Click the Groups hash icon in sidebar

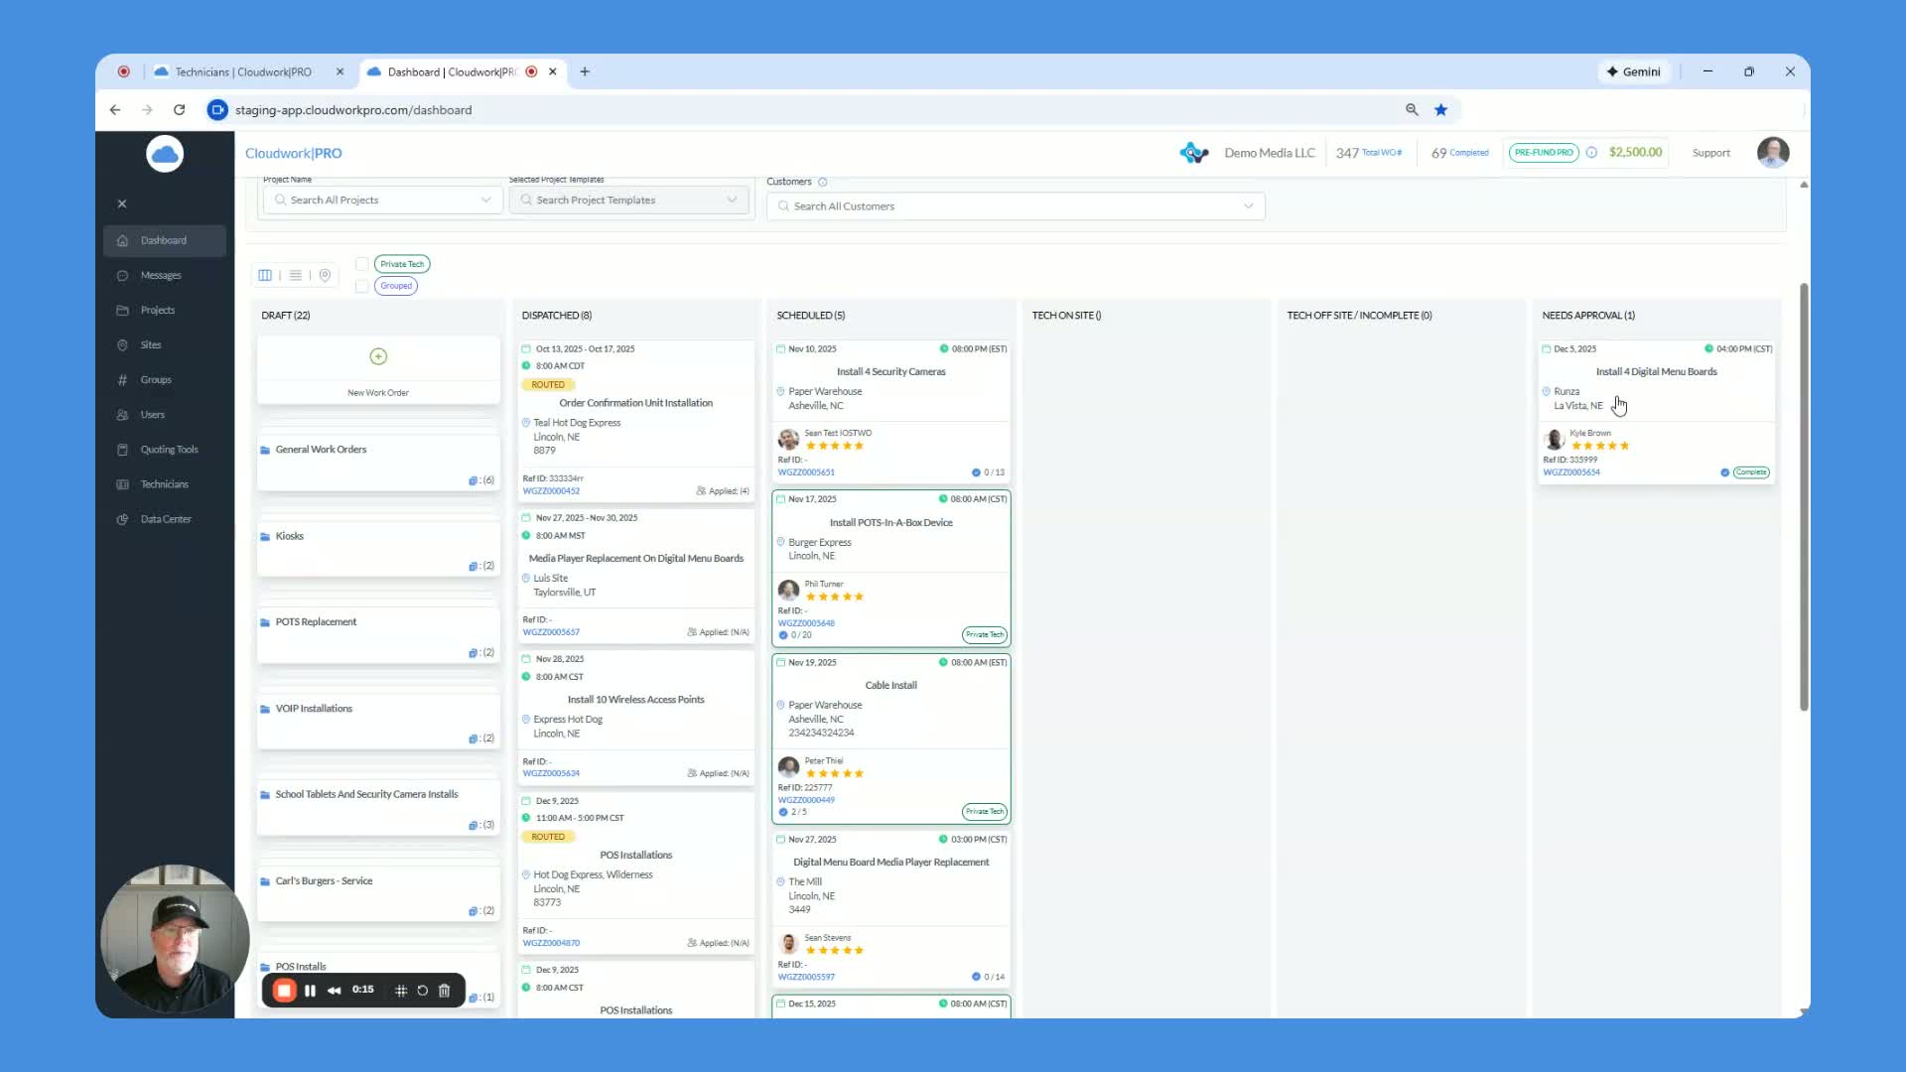(122, 380)
